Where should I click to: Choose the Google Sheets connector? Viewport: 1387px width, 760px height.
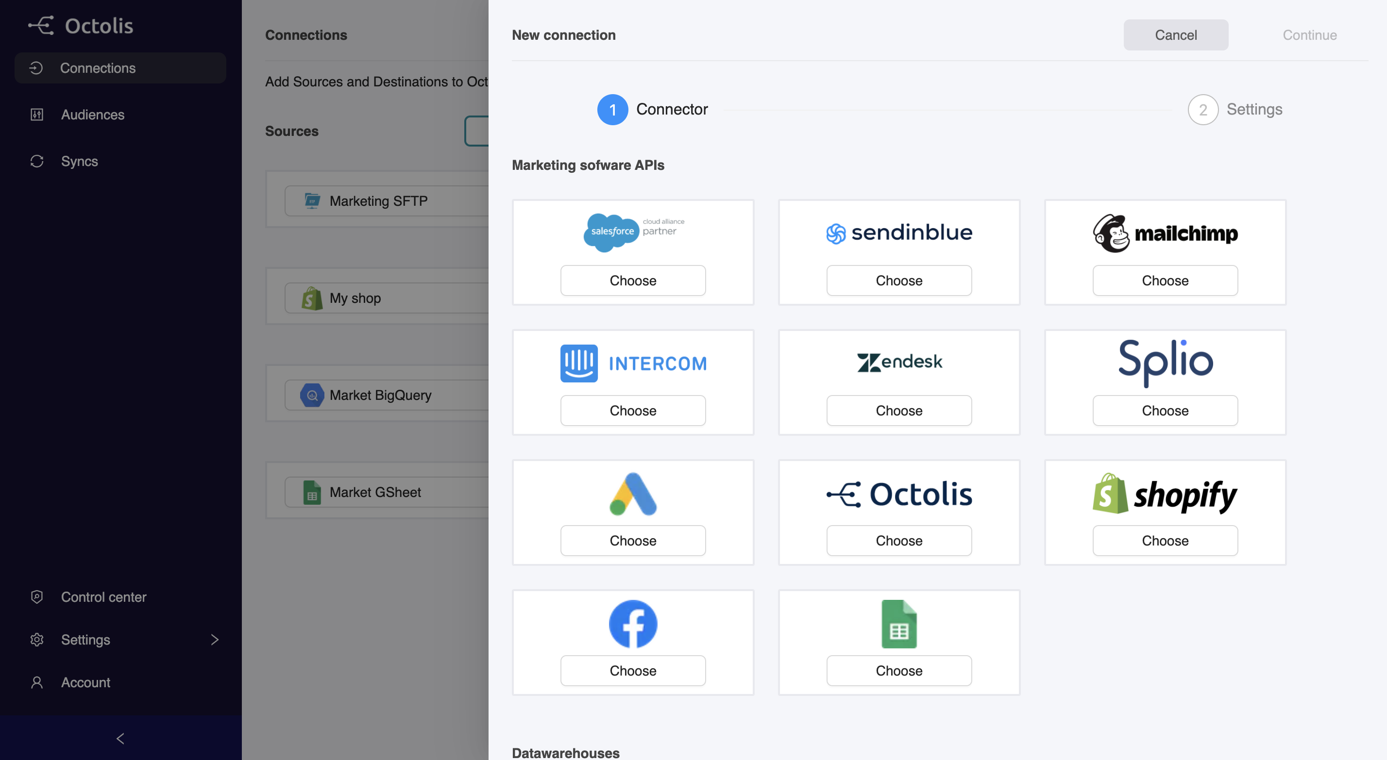click(899, 671)
